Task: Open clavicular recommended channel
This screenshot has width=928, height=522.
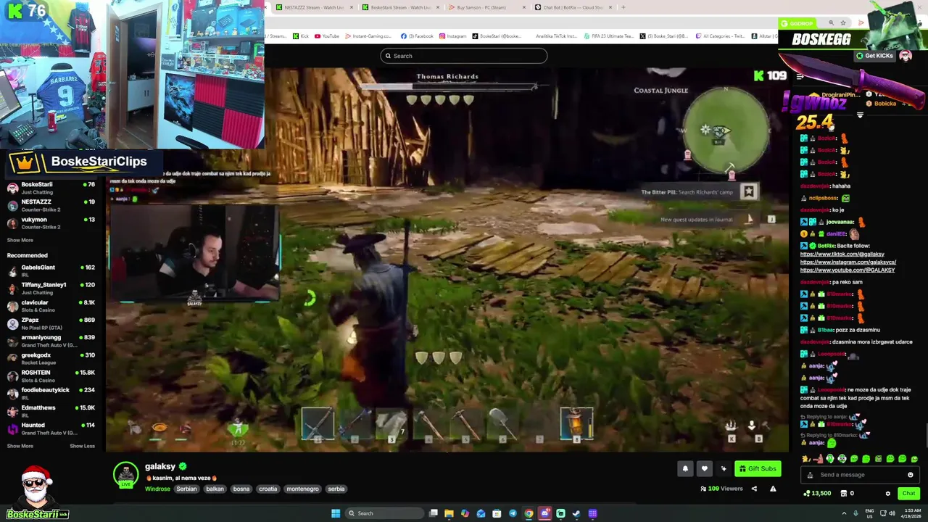Action: pos(51,305)
